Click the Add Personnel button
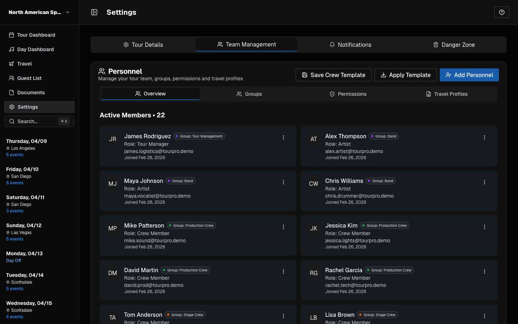 pos(469,75)
